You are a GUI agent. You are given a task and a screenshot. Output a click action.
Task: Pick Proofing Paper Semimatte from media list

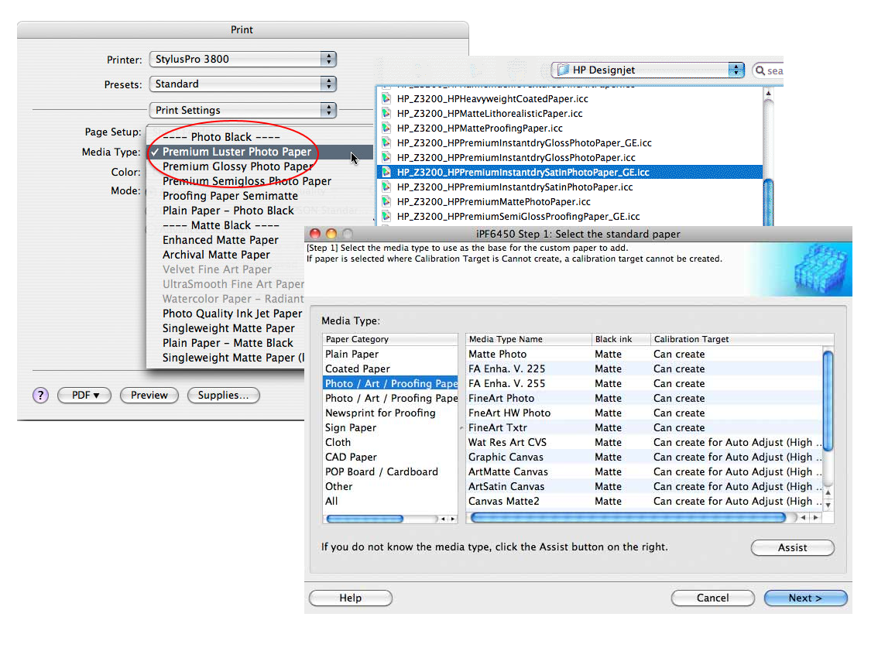(x=230, y=196)
